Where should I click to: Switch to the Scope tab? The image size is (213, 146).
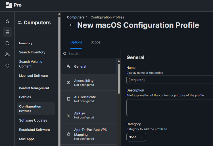[x=95, y=42]
